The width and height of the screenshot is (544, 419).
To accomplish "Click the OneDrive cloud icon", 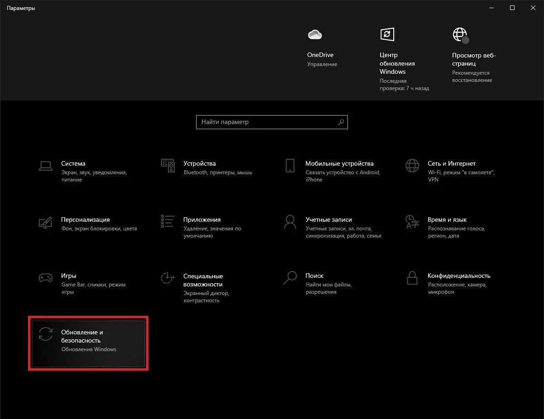I will [x=315, y=34].
